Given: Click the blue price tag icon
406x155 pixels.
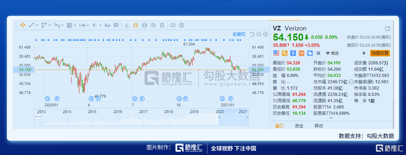Looking at the screenshot, I should pos(310,53).
